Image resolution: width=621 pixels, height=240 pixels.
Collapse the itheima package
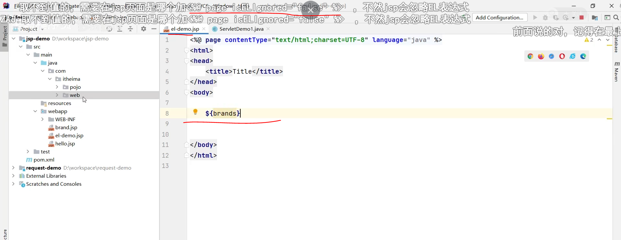[50, 79]
